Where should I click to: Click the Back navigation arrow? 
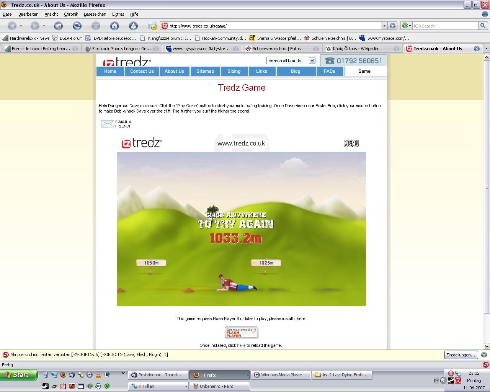pyautogui.click(x=12, y=26)
